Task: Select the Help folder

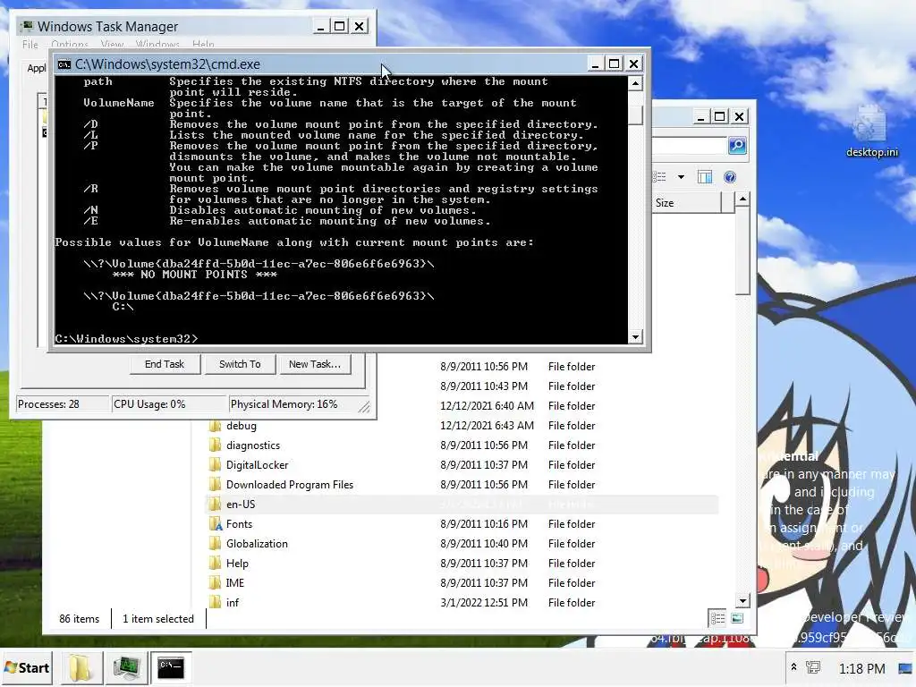Action: (x=237, y=564)
